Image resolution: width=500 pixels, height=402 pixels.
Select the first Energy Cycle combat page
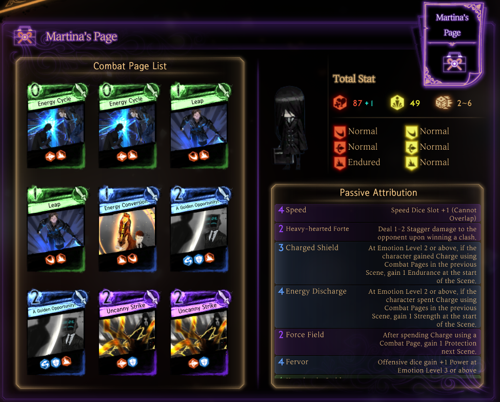pyautogui.click(x=57, y=126)
